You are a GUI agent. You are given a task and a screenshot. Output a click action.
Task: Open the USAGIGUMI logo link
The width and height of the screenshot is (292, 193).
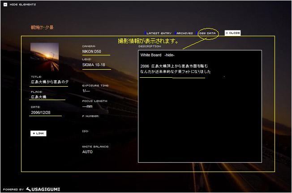click(x=43, y=189)
